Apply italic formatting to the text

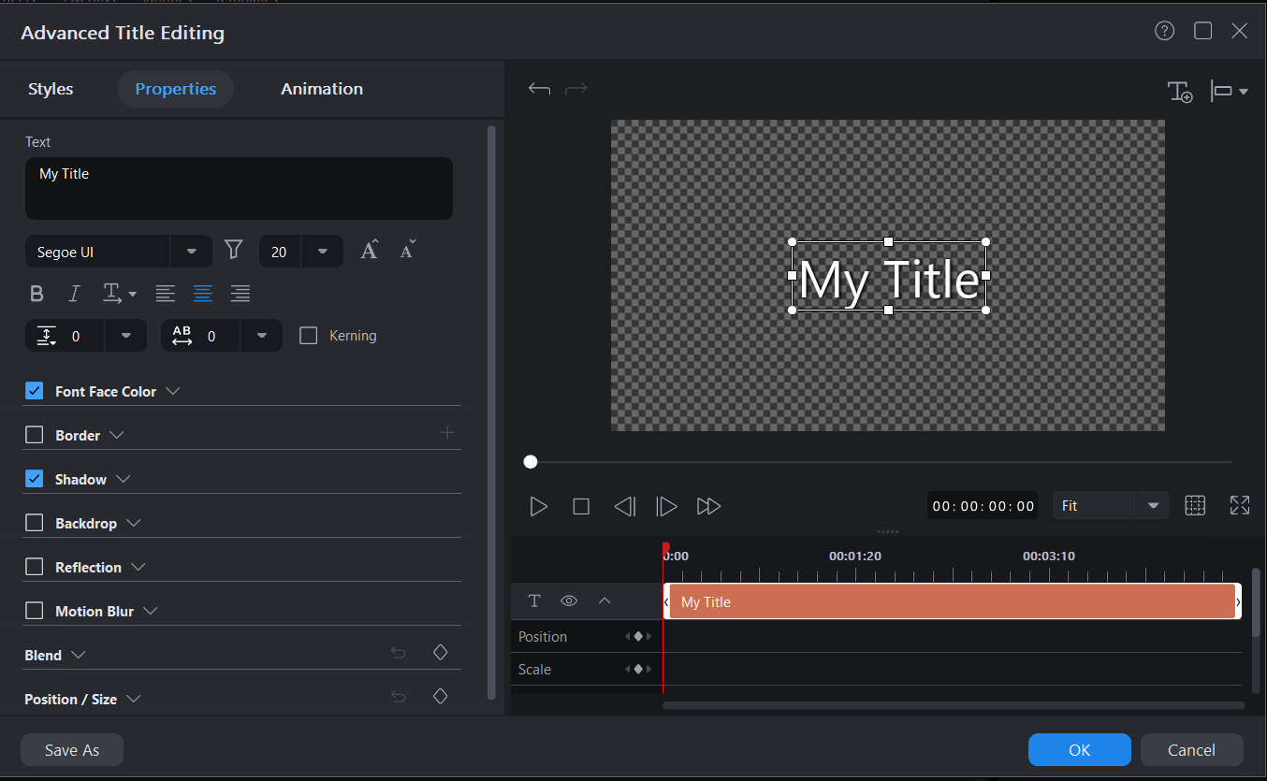(74, 293)
